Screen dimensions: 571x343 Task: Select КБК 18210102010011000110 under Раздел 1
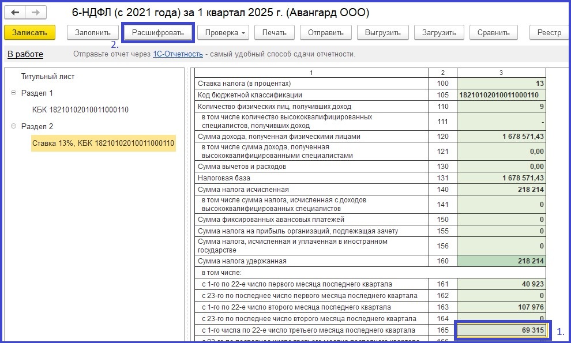click(80, 110)
